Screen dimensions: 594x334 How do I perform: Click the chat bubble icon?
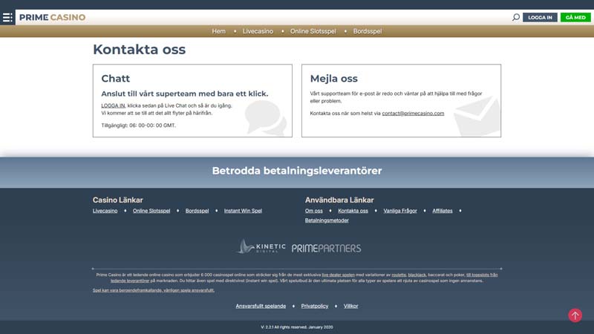265,118
